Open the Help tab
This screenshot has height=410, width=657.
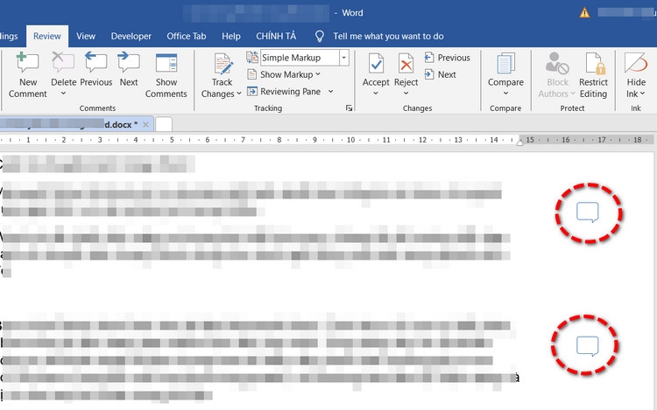(x=231, y=36)
